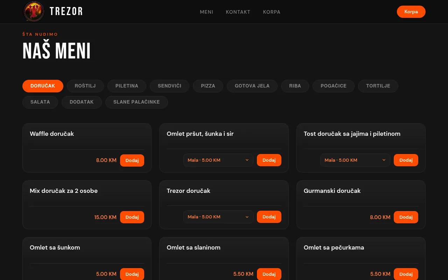Click the Mix doručak za 2 osobe title
The image size is (448, 280).
point(64,191)
